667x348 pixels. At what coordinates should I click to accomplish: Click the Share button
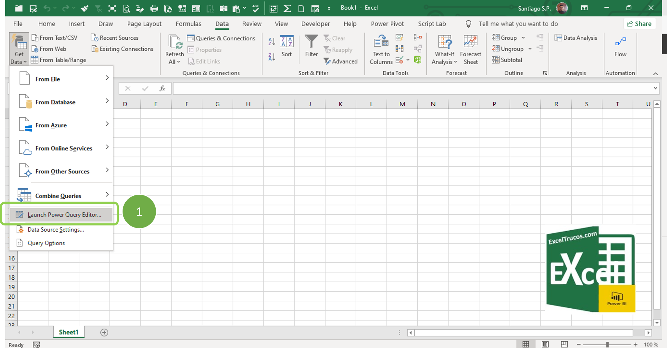click(x=639, y=24)
